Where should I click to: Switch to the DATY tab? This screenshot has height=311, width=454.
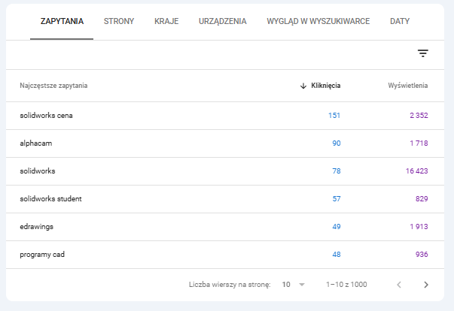click(400, 21)
